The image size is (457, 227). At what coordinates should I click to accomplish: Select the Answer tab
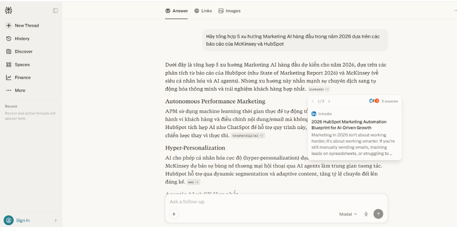[x=176, y=11]
